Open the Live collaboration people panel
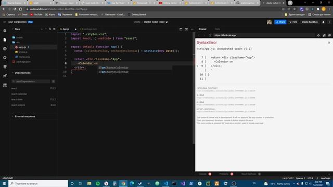This screenshot has width=333, height=187. coord(5,85)
